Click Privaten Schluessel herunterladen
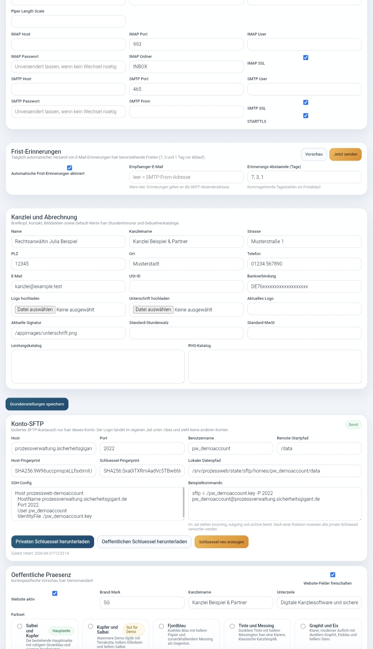The width and height of the screenshot is (373, 649). click(x=53, y=542)
